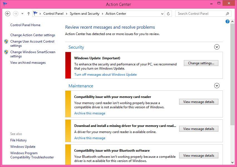
Task: Archive the memory card compatibility message
Action: (x=90, y=113)
